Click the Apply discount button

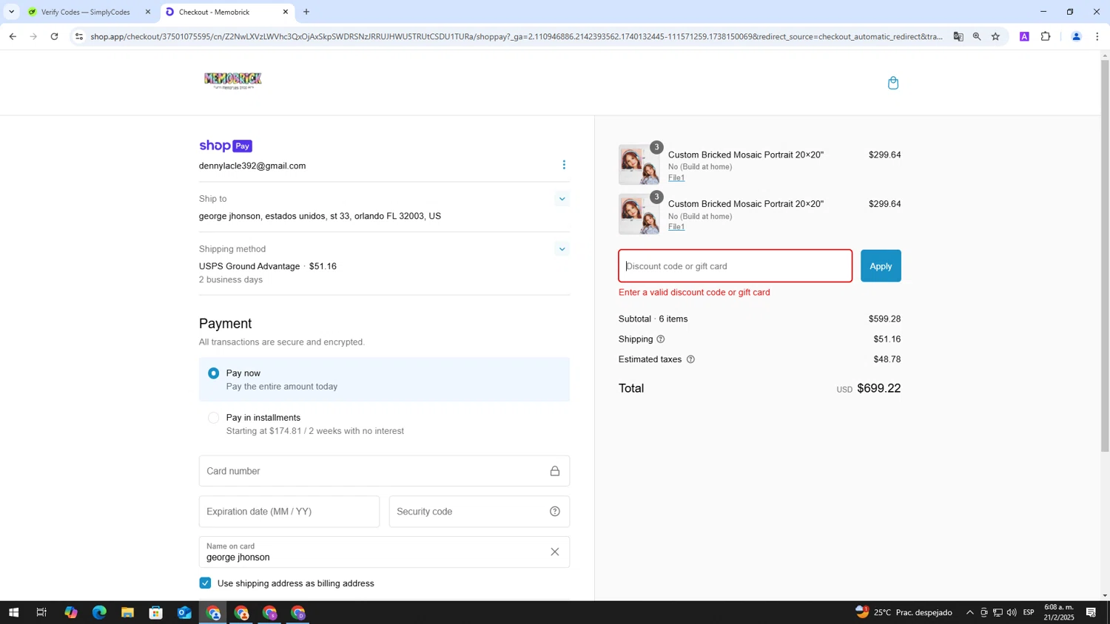[880, 266]
